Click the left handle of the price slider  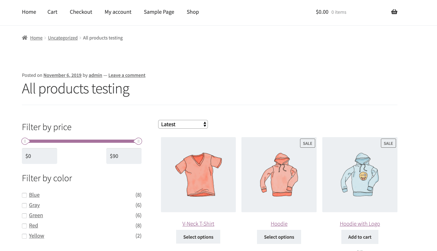pyautogui.click(x=25, y=141)
